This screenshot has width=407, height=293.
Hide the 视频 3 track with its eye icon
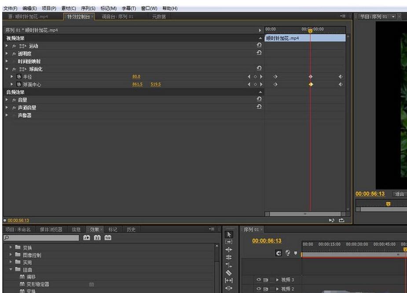click(259, 280)
